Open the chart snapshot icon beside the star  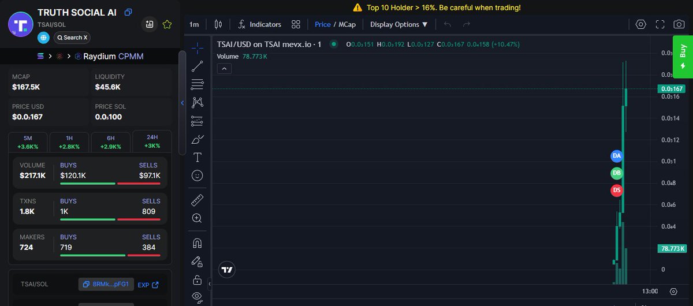tap(150, 24)
